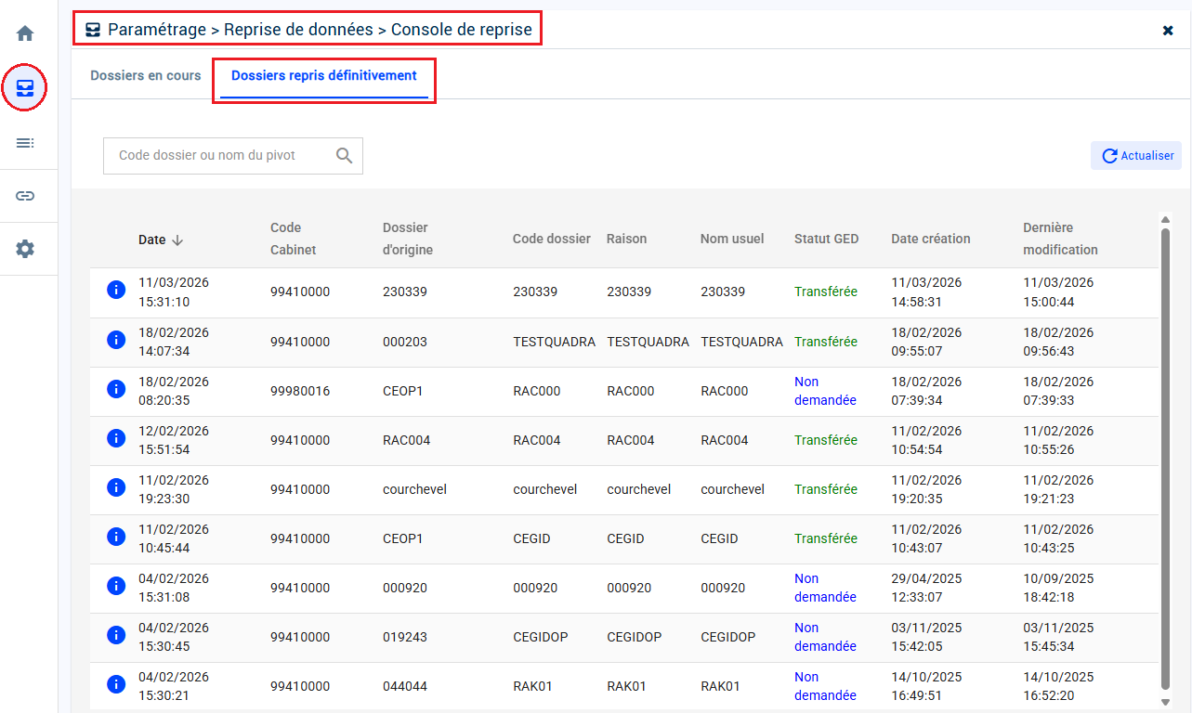Open info icon for courchevel row
The width and height of the screenshot is (1192, 713).
[x=116, y=487]
